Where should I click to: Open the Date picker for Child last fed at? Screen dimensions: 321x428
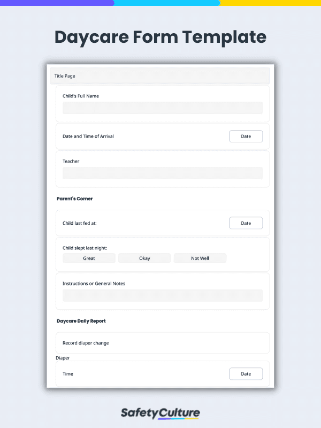point(246,223)
